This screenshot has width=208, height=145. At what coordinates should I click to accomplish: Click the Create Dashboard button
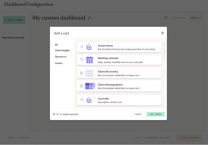pos(189,138)
